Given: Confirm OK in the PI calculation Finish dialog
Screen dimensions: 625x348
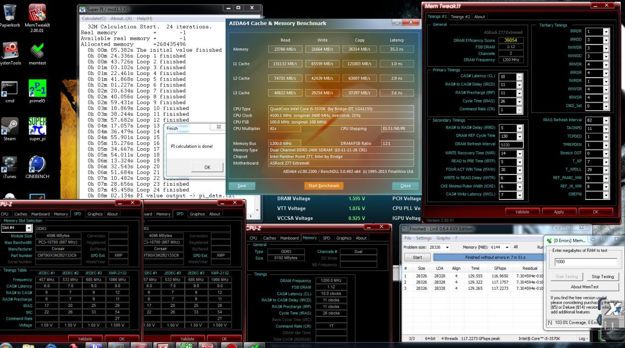Looking at the screenshot, I should (x=207, y=167).
